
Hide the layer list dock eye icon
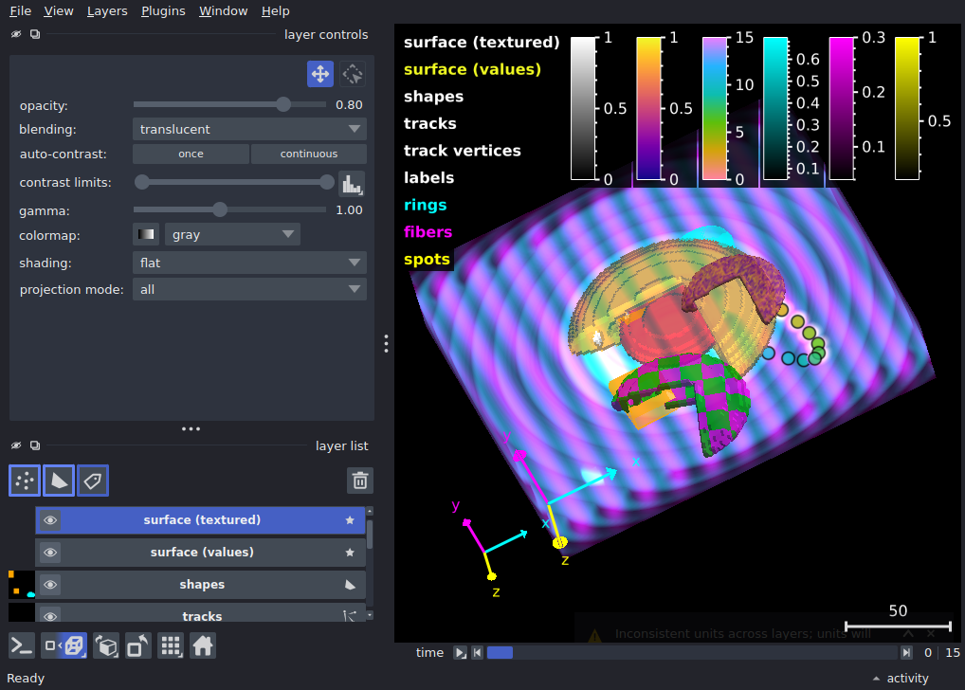[16, 445]
